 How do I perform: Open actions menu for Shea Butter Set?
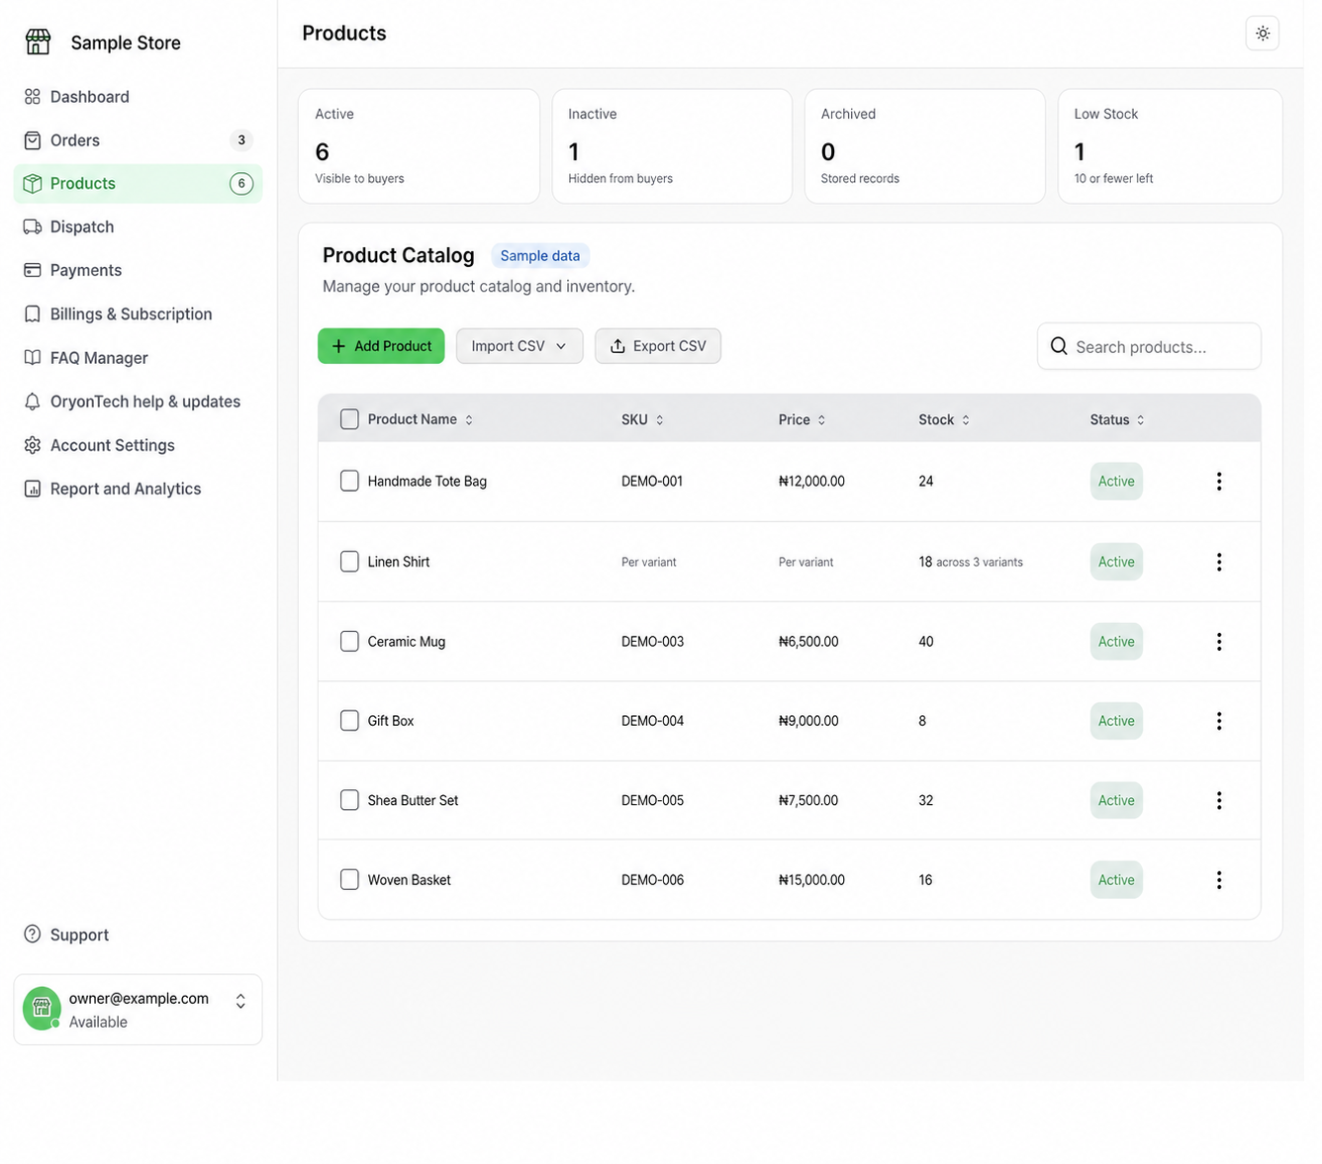pyautogui.click(x=1219, y=800)
